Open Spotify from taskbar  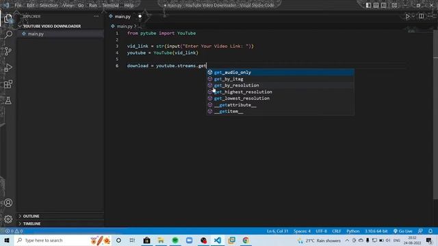tap(175, 241)
